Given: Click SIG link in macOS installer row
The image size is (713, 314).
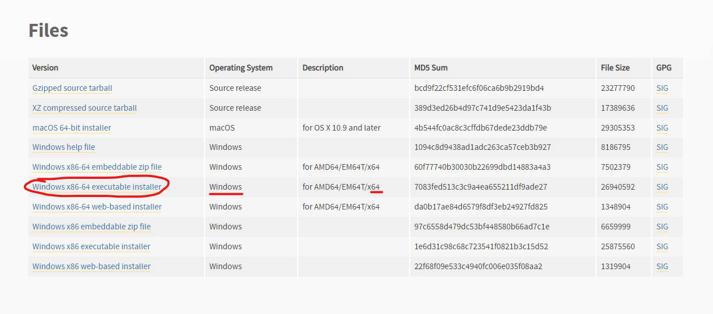Looking at the screenshot, I should coord(662,128).
